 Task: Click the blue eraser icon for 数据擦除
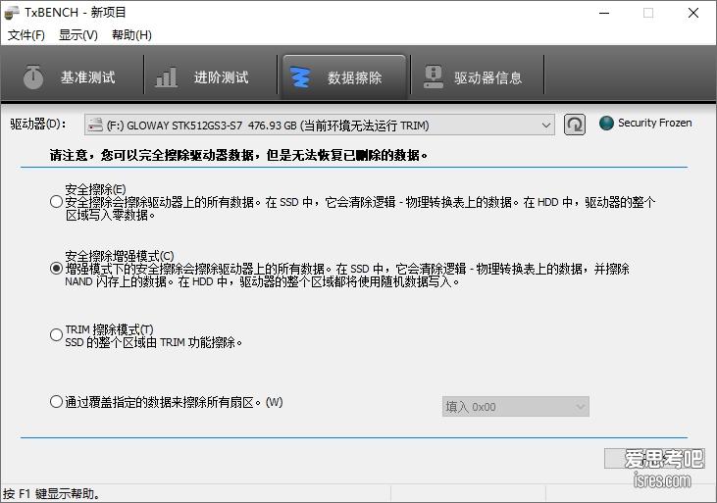(301, 77)
